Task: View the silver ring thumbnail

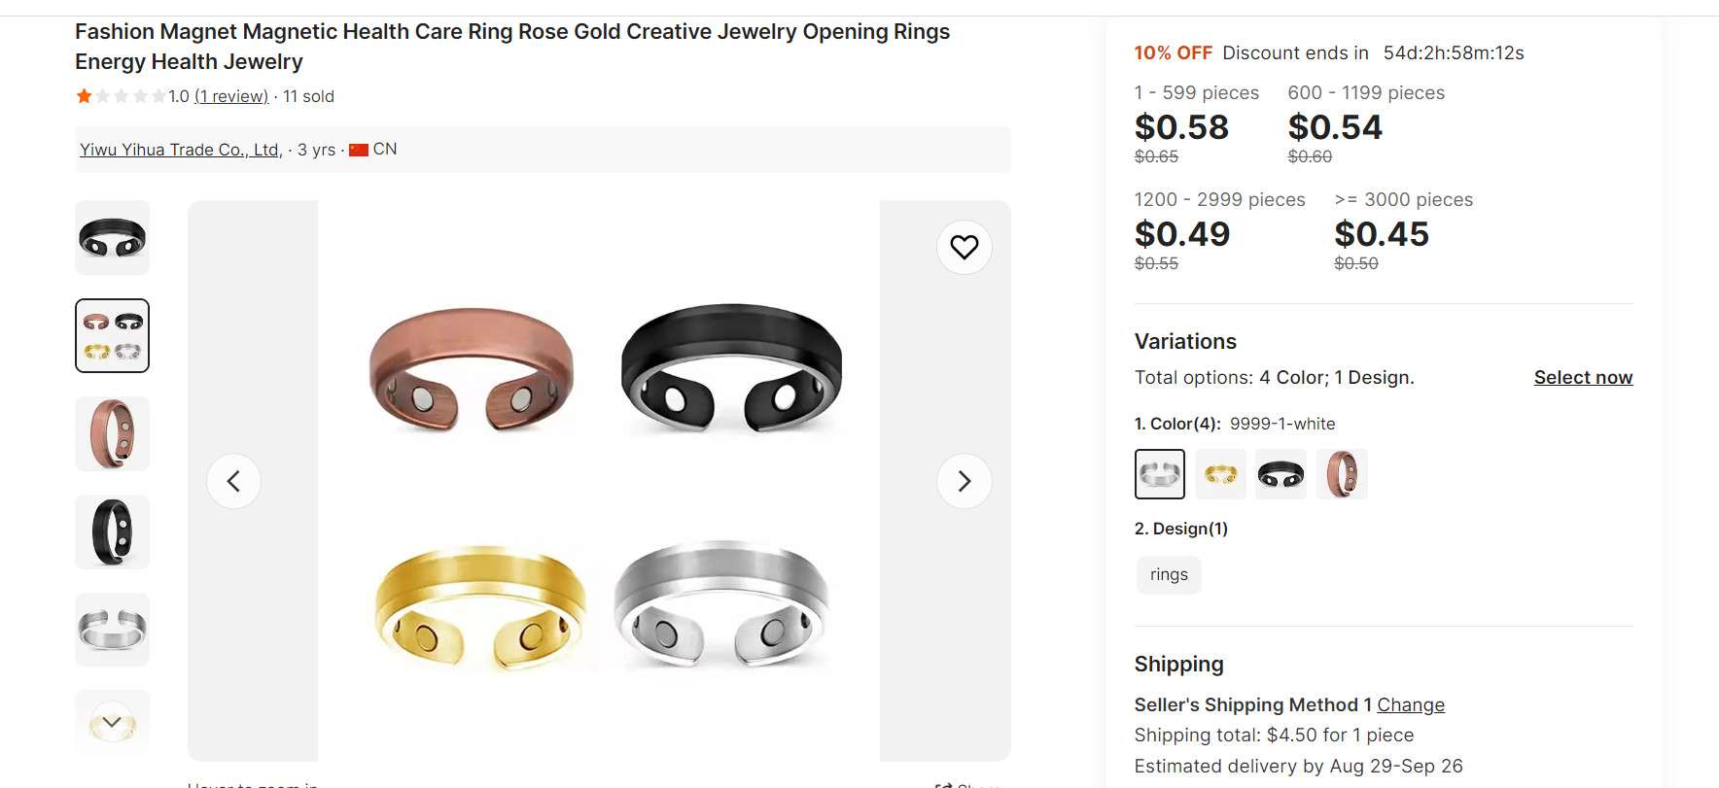Action: [x=113, y=630]
